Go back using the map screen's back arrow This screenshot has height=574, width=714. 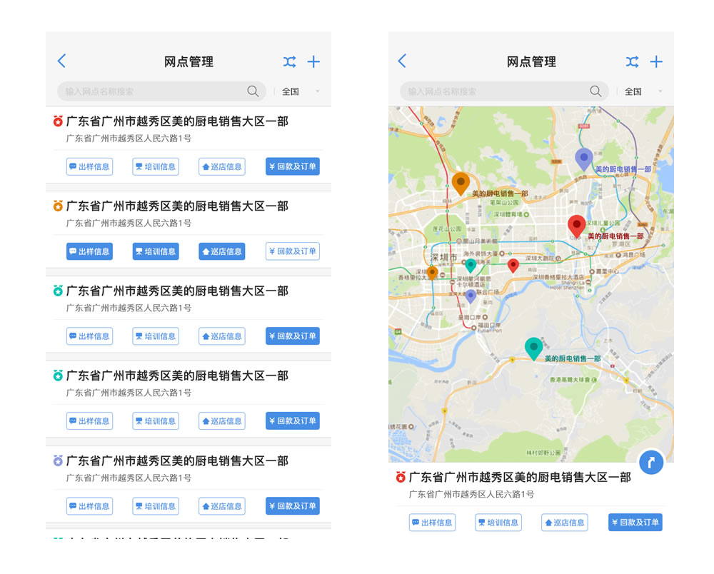(x=402, y=61)
